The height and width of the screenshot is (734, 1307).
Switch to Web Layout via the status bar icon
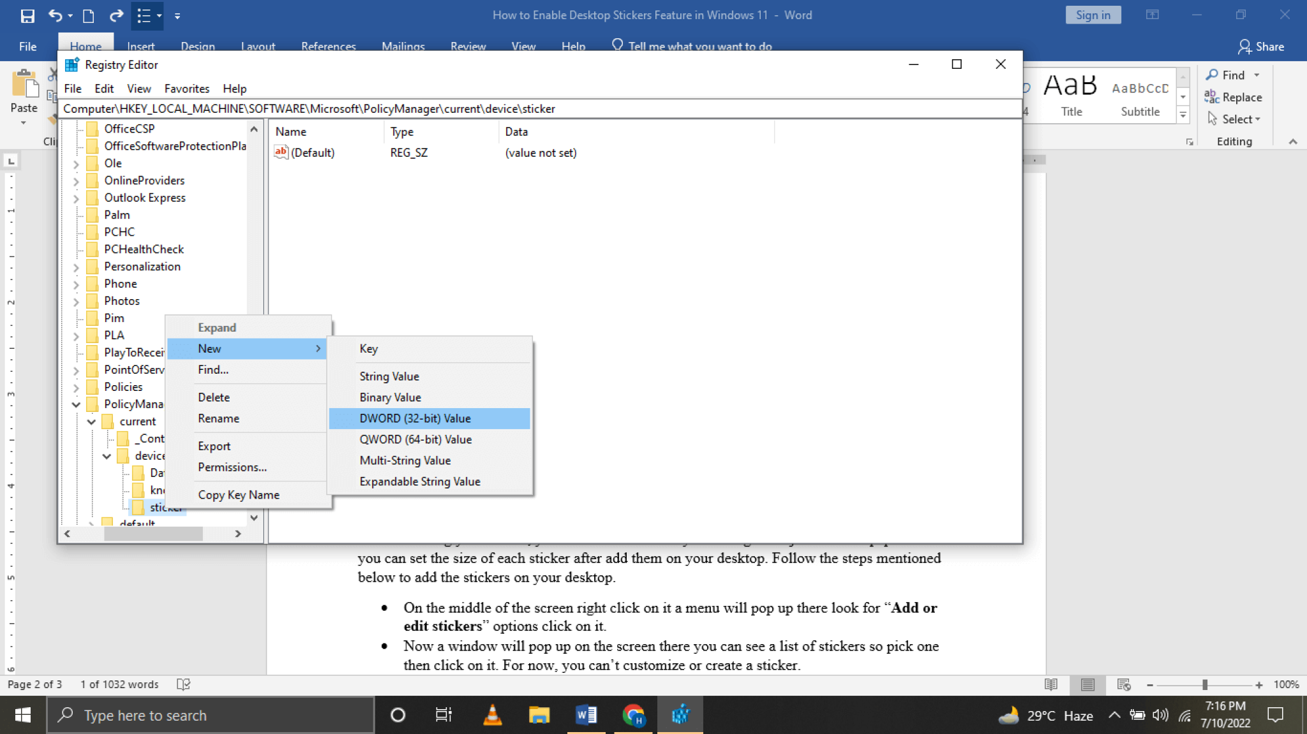tap(1123, 684)
